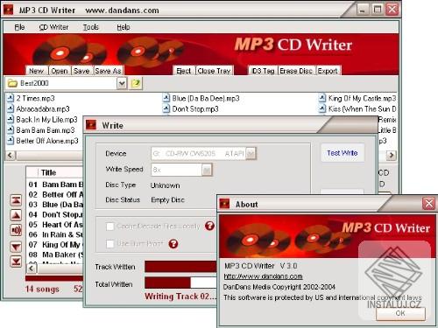Screen dimensions: 438x328
Task: Enable Cache/Decode checkbox in Write dialog
Action: coord(110,227)
